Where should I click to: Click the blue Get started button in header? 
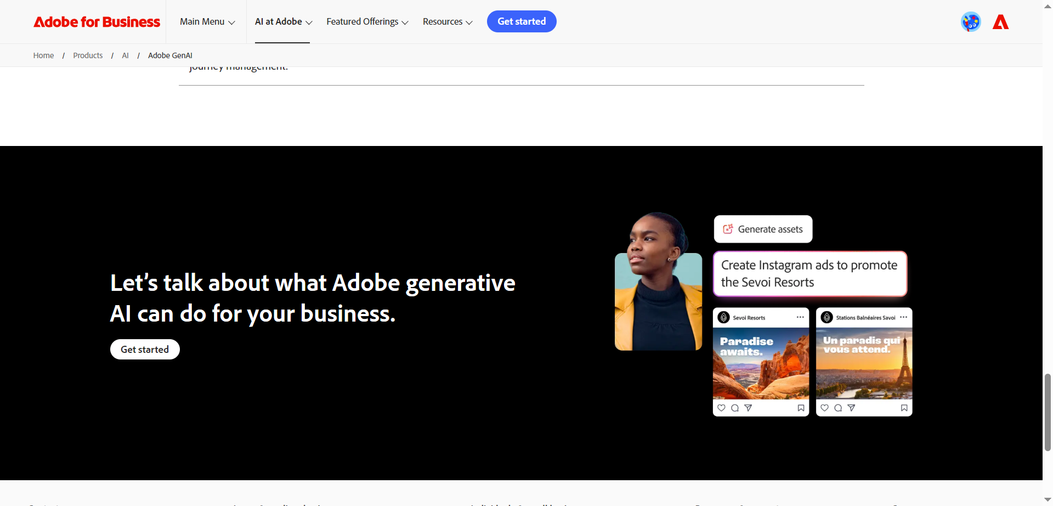(x=522, y=21)
